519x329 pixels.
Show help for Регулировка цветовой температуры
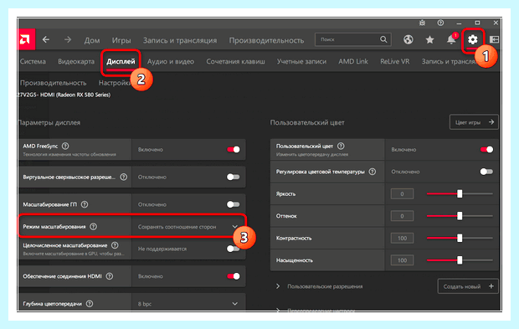click(372, 172)
